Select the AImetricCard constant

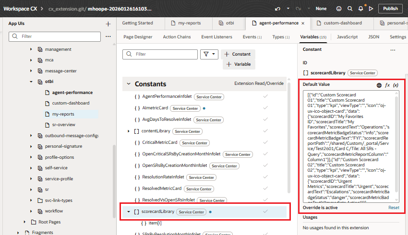point(155,108)
